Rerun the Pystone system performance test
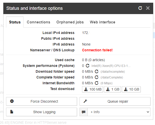 [88, 66]
